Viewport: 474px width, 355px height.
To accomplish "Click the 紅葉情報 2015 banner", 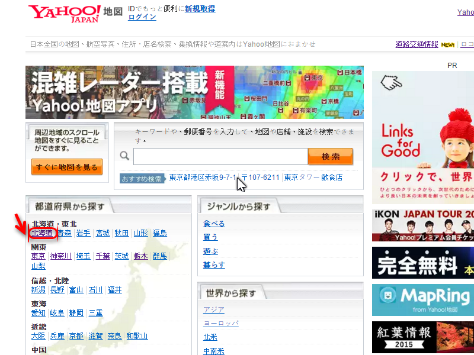I will (x=423, y=337).
